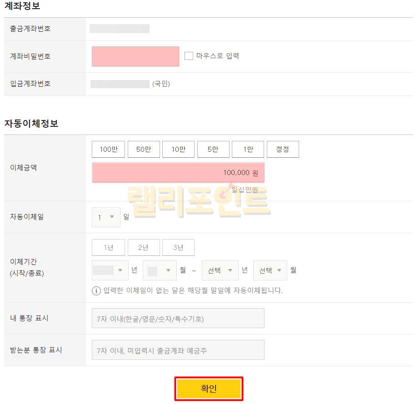Click the 이체금액 amount input field
Image resolution: width=415 pixels, height=404 pixels.
tap(178, 173)
